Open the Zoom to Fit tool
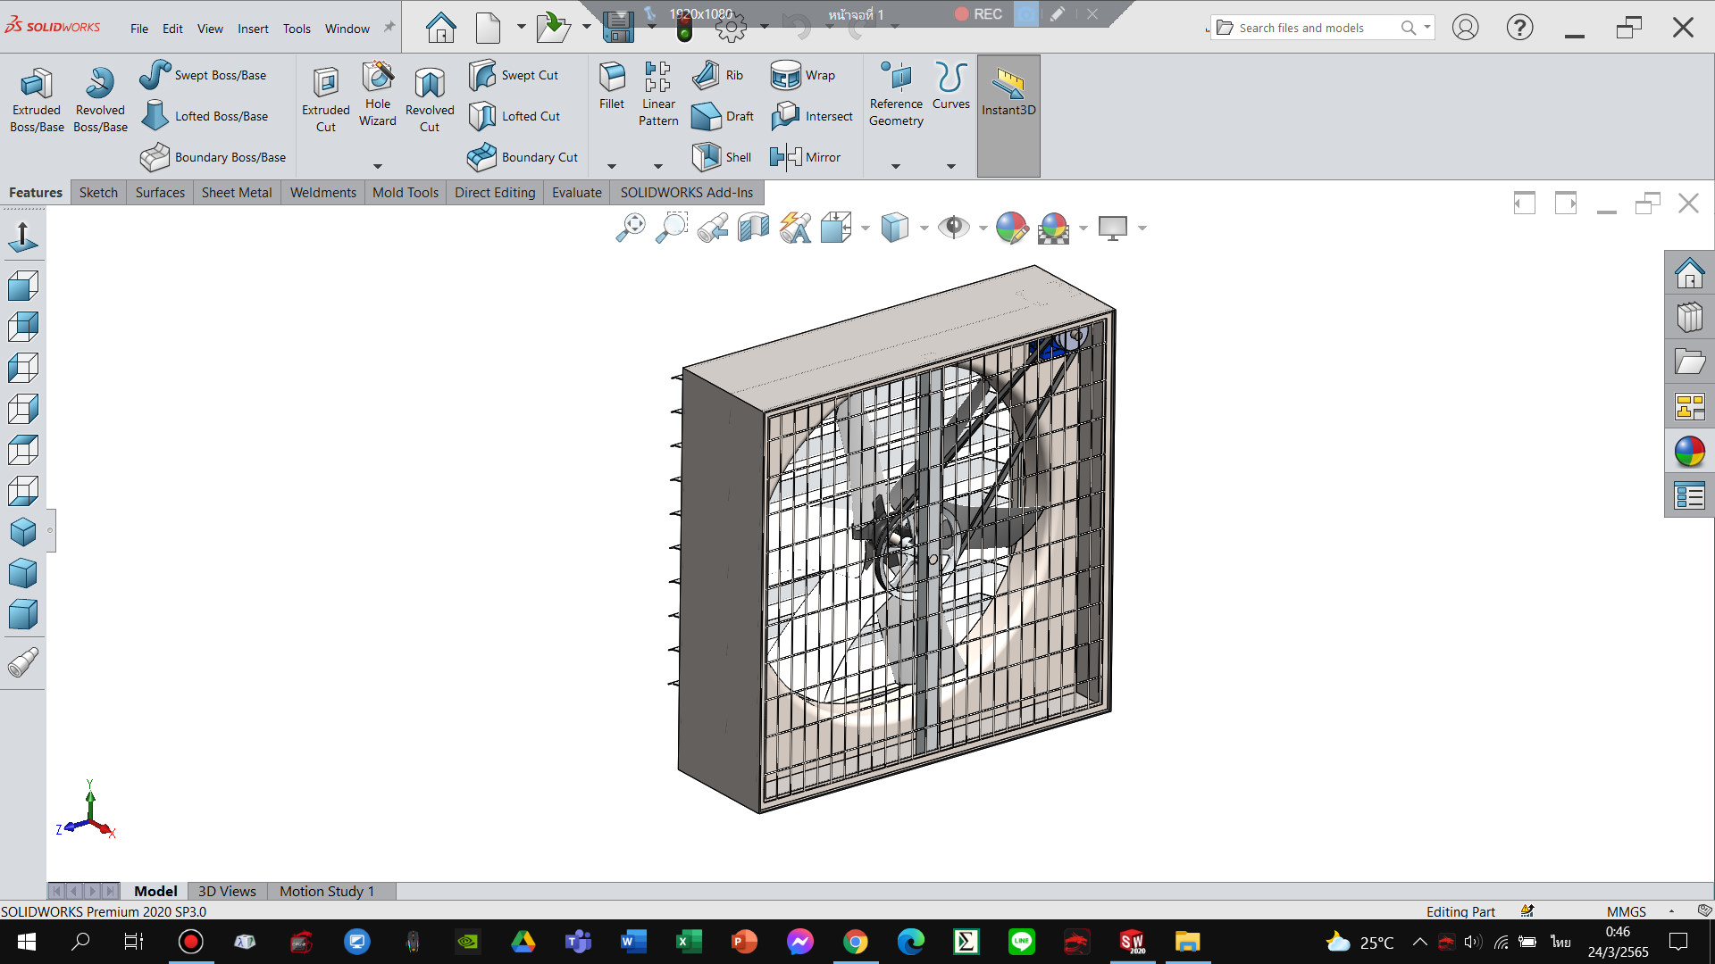This screenshot has height=964, width=1715. click(631, 228)
